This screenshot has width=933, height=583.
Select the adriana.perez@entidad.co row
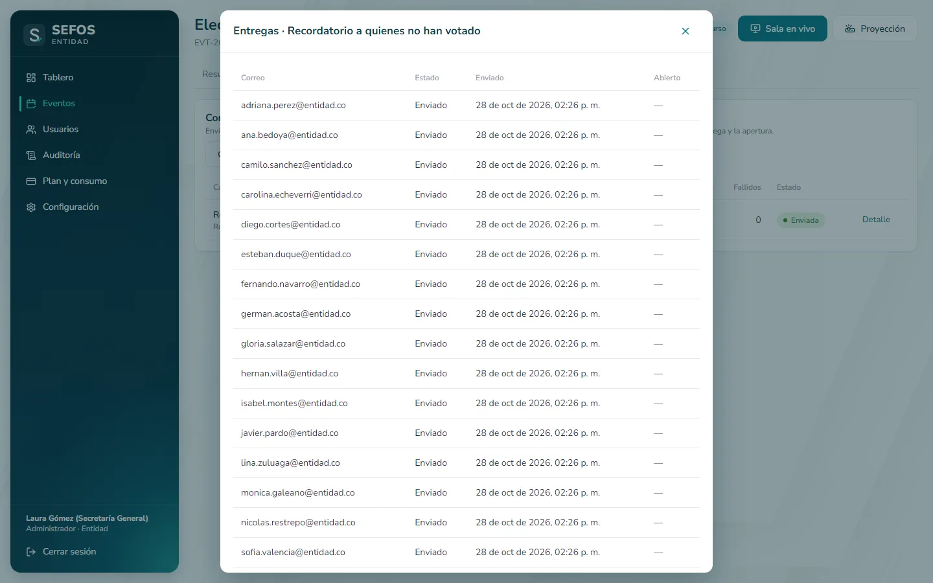(466, 106)
